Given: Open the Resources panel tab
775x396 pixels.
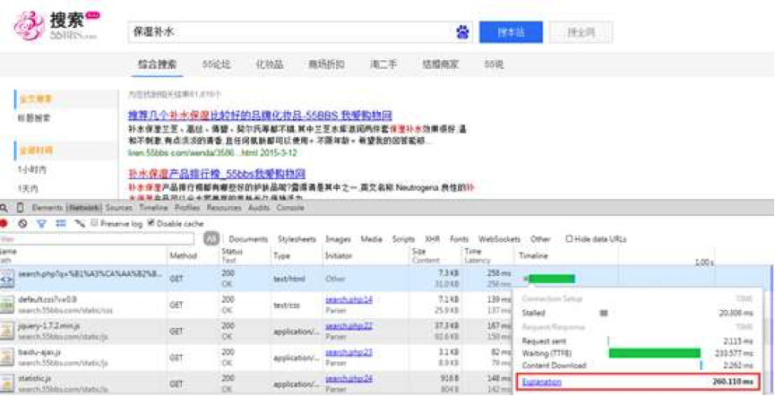Looking at the screenshot, I should (224, 208).
